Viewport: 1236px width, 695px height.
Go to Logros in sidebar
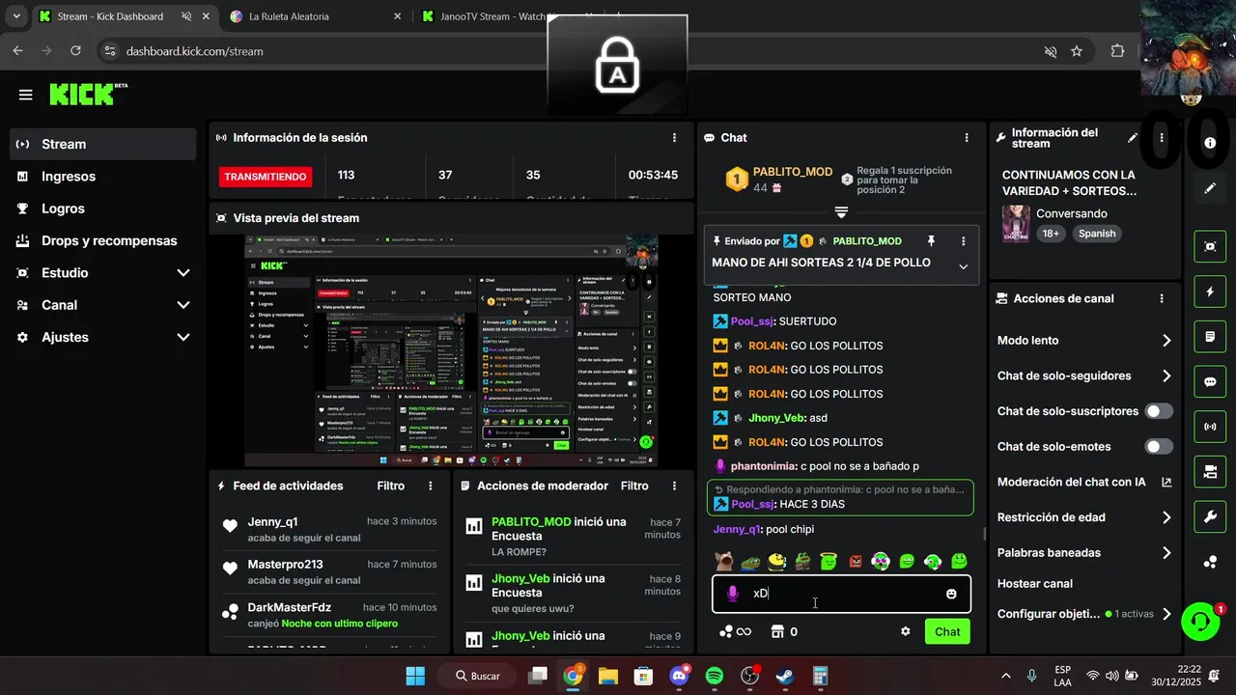tap(103, 208)
